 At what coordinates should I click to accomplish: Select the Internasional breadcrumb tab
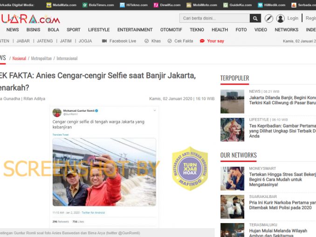67,58
